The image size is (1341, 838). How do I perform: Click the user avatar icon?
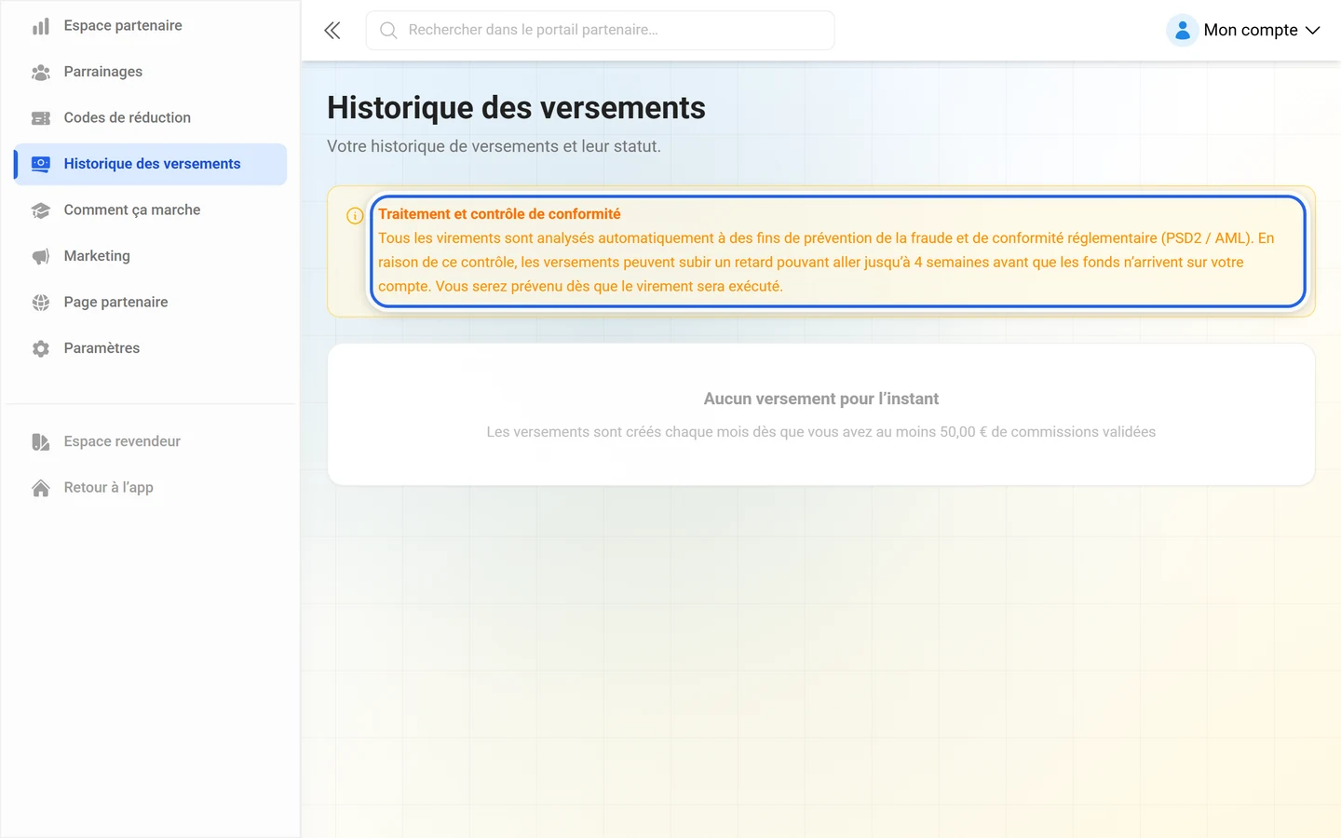pos(1183,31)
